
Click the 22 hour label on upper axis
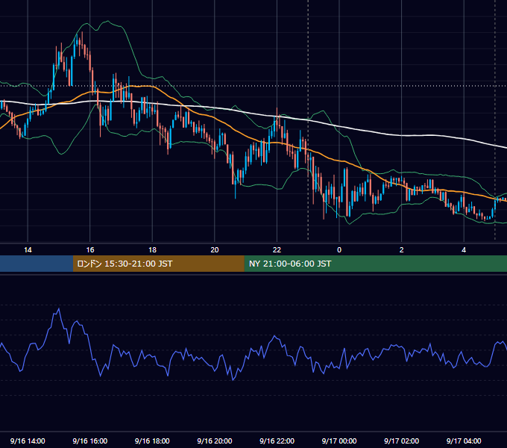(277, 250)
